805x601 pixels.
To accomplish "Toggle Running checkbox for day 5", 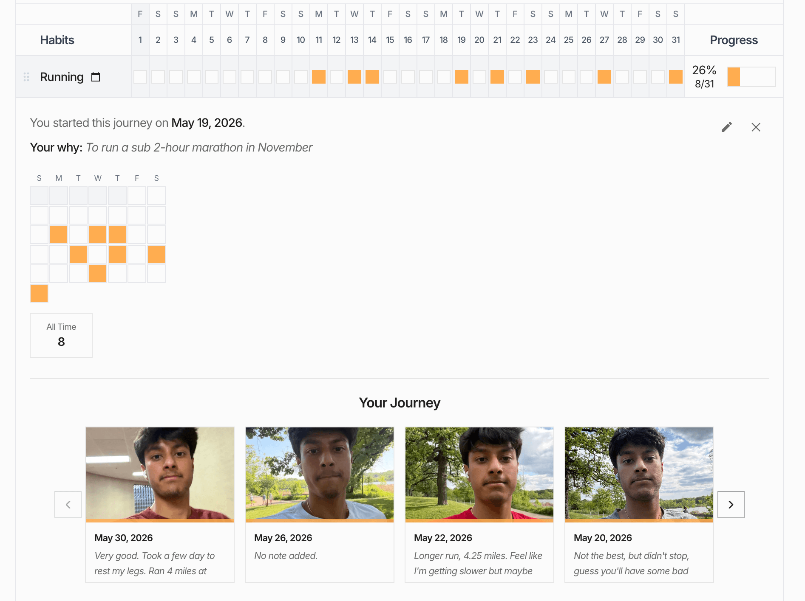I will coord(212,77).
